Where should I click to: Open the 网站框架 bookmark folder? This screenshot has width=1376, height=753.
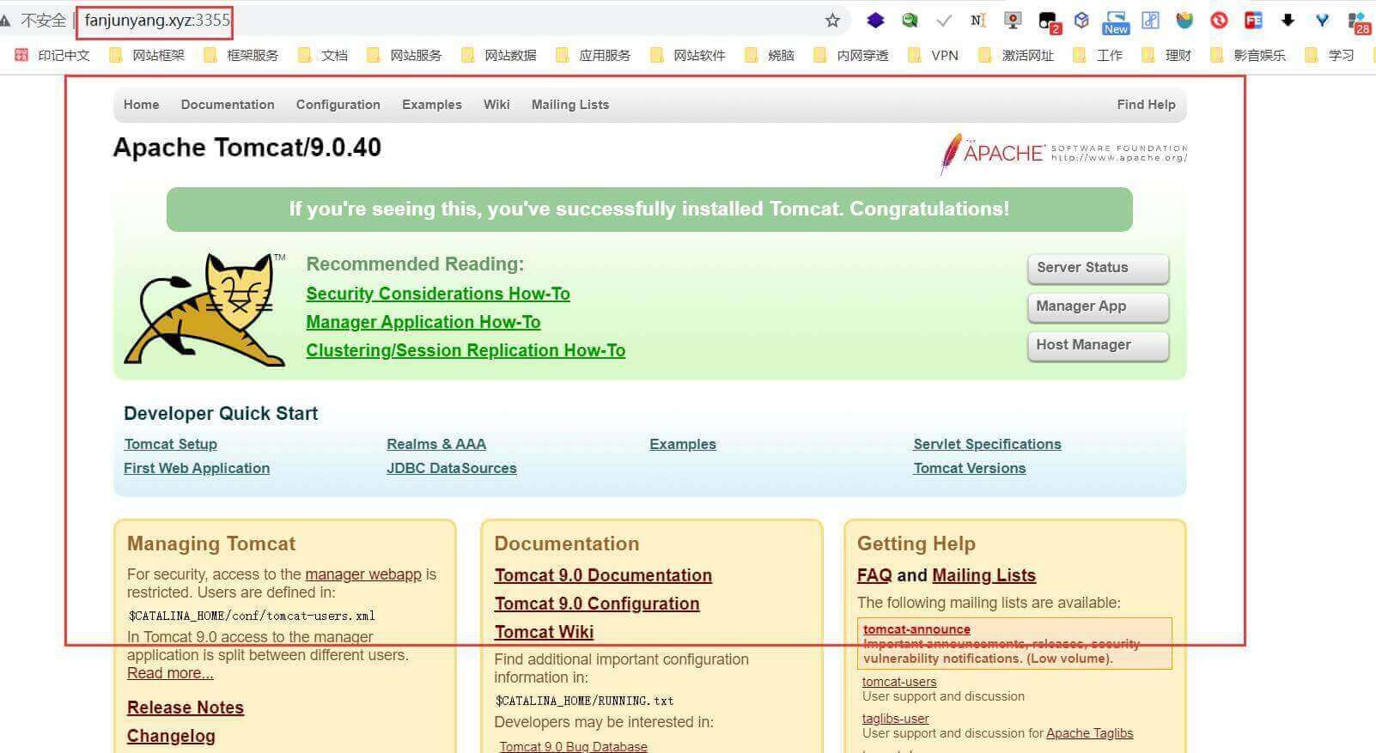(x=147, y=55)
